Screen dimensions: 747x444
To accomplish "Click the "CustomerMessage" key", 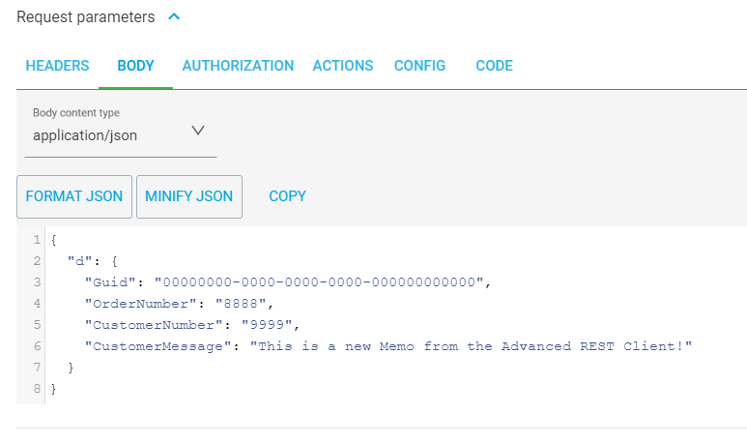I will click(158, 346).
